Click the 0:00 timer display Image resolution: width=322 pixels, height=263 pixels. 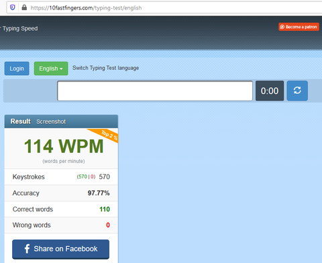[x=270, y=91]
